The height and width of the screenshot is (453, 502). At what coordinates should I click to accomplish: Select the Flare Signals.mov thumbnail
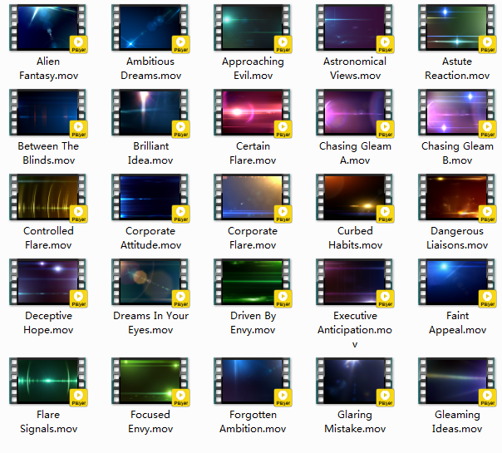click(x=48, y=382)
